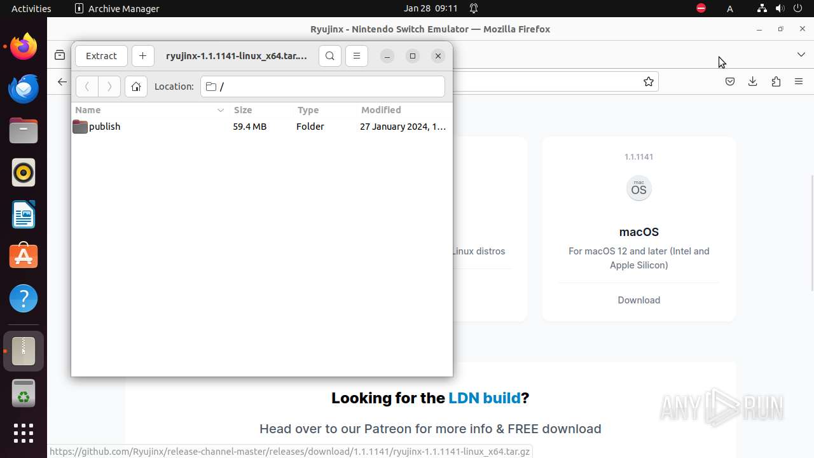The image size is (814, 458).
Task: Click the red do-not-disturb indicator
Action: (x=701, y=8)
